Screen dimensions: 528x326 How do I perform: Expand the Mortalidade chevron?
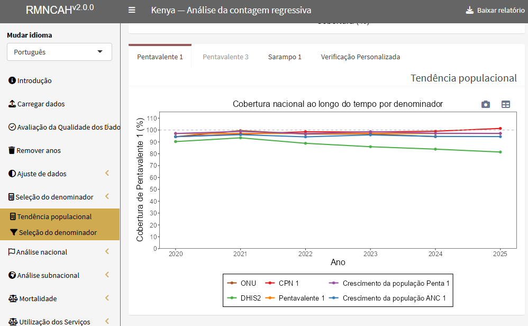tap(107, 298)
